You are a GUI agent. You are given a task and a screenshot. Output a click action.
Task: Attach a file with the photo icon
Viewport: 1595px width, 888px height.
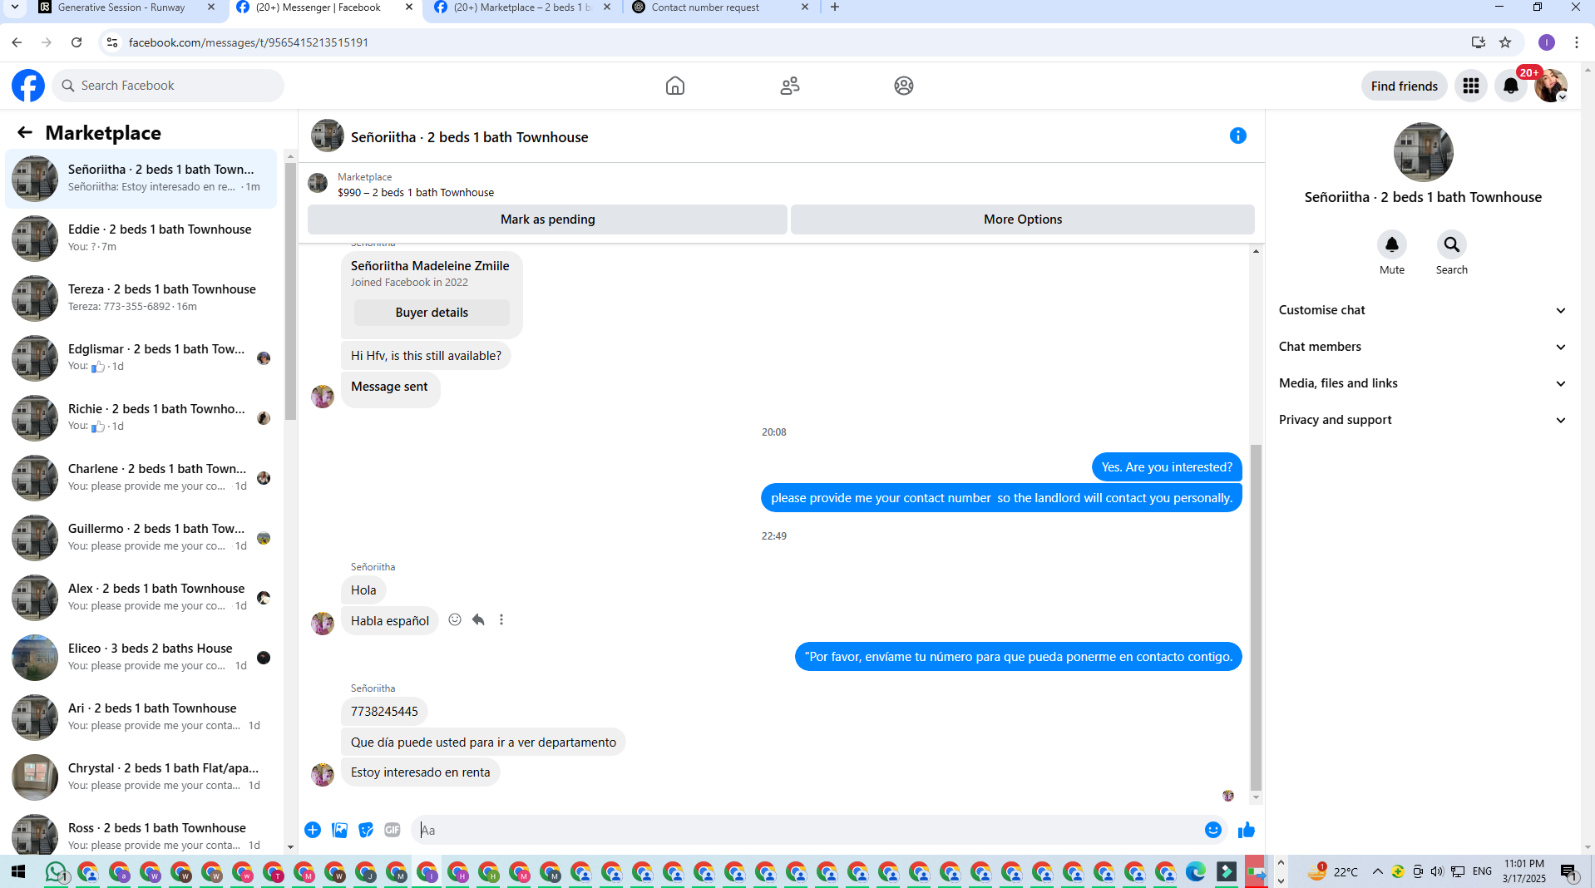(339, 830)
